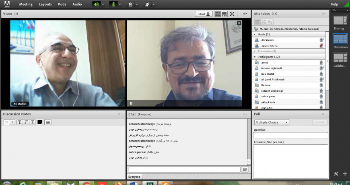Image resolution: width=350 pixels, height=185 pixels.
Task: Select the Collaboration layout thumbnail
Action: tap(340, 58)
